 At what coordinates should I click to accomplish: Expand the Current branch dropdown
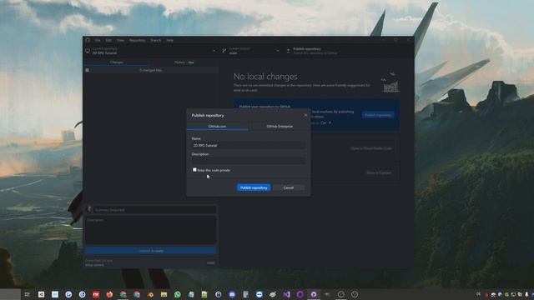point(251,51)
